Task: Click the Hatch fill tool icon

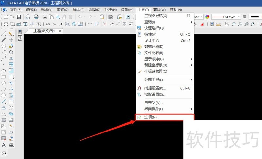Action: [4, 120]
